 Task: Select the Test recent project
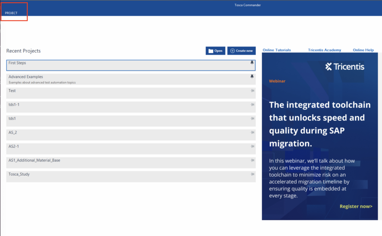[131, 93]
